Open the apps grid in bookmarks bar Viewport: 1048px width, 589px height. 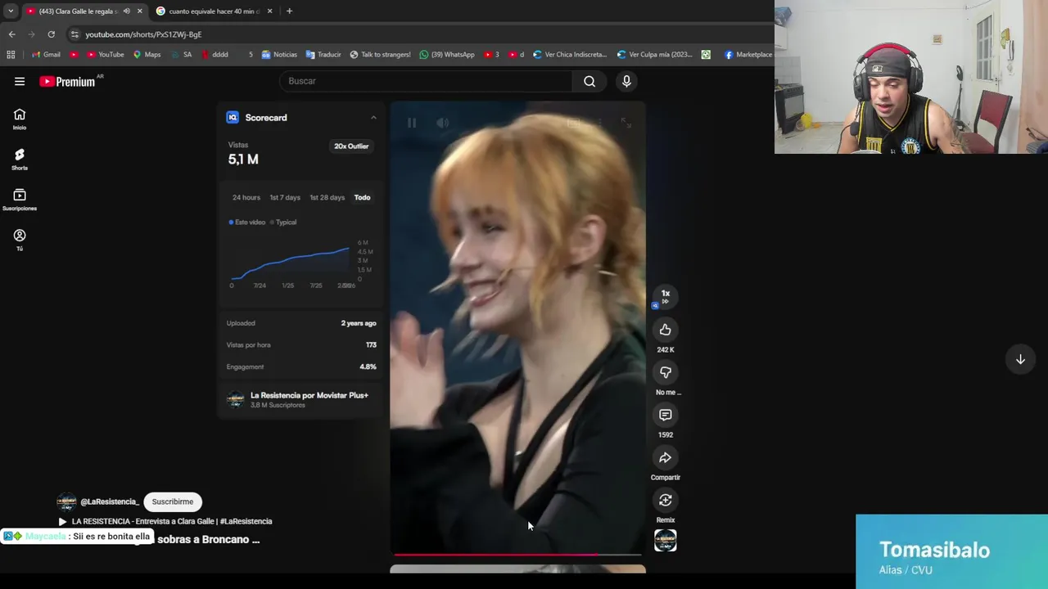tap(11, 55)
